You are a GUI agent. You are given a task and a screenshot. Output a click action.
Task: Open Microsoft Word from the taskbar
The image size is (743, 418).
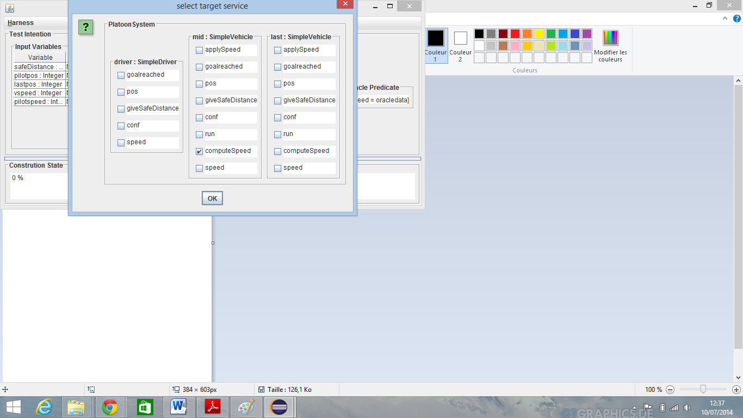click(178, 407)
